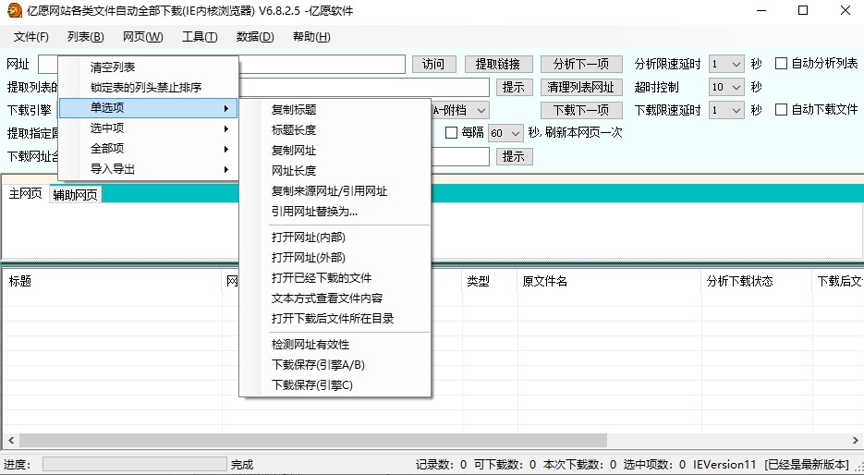Select the 标题长度 menu entry
This screenshot has width=864, height=475.
point(335,130)
